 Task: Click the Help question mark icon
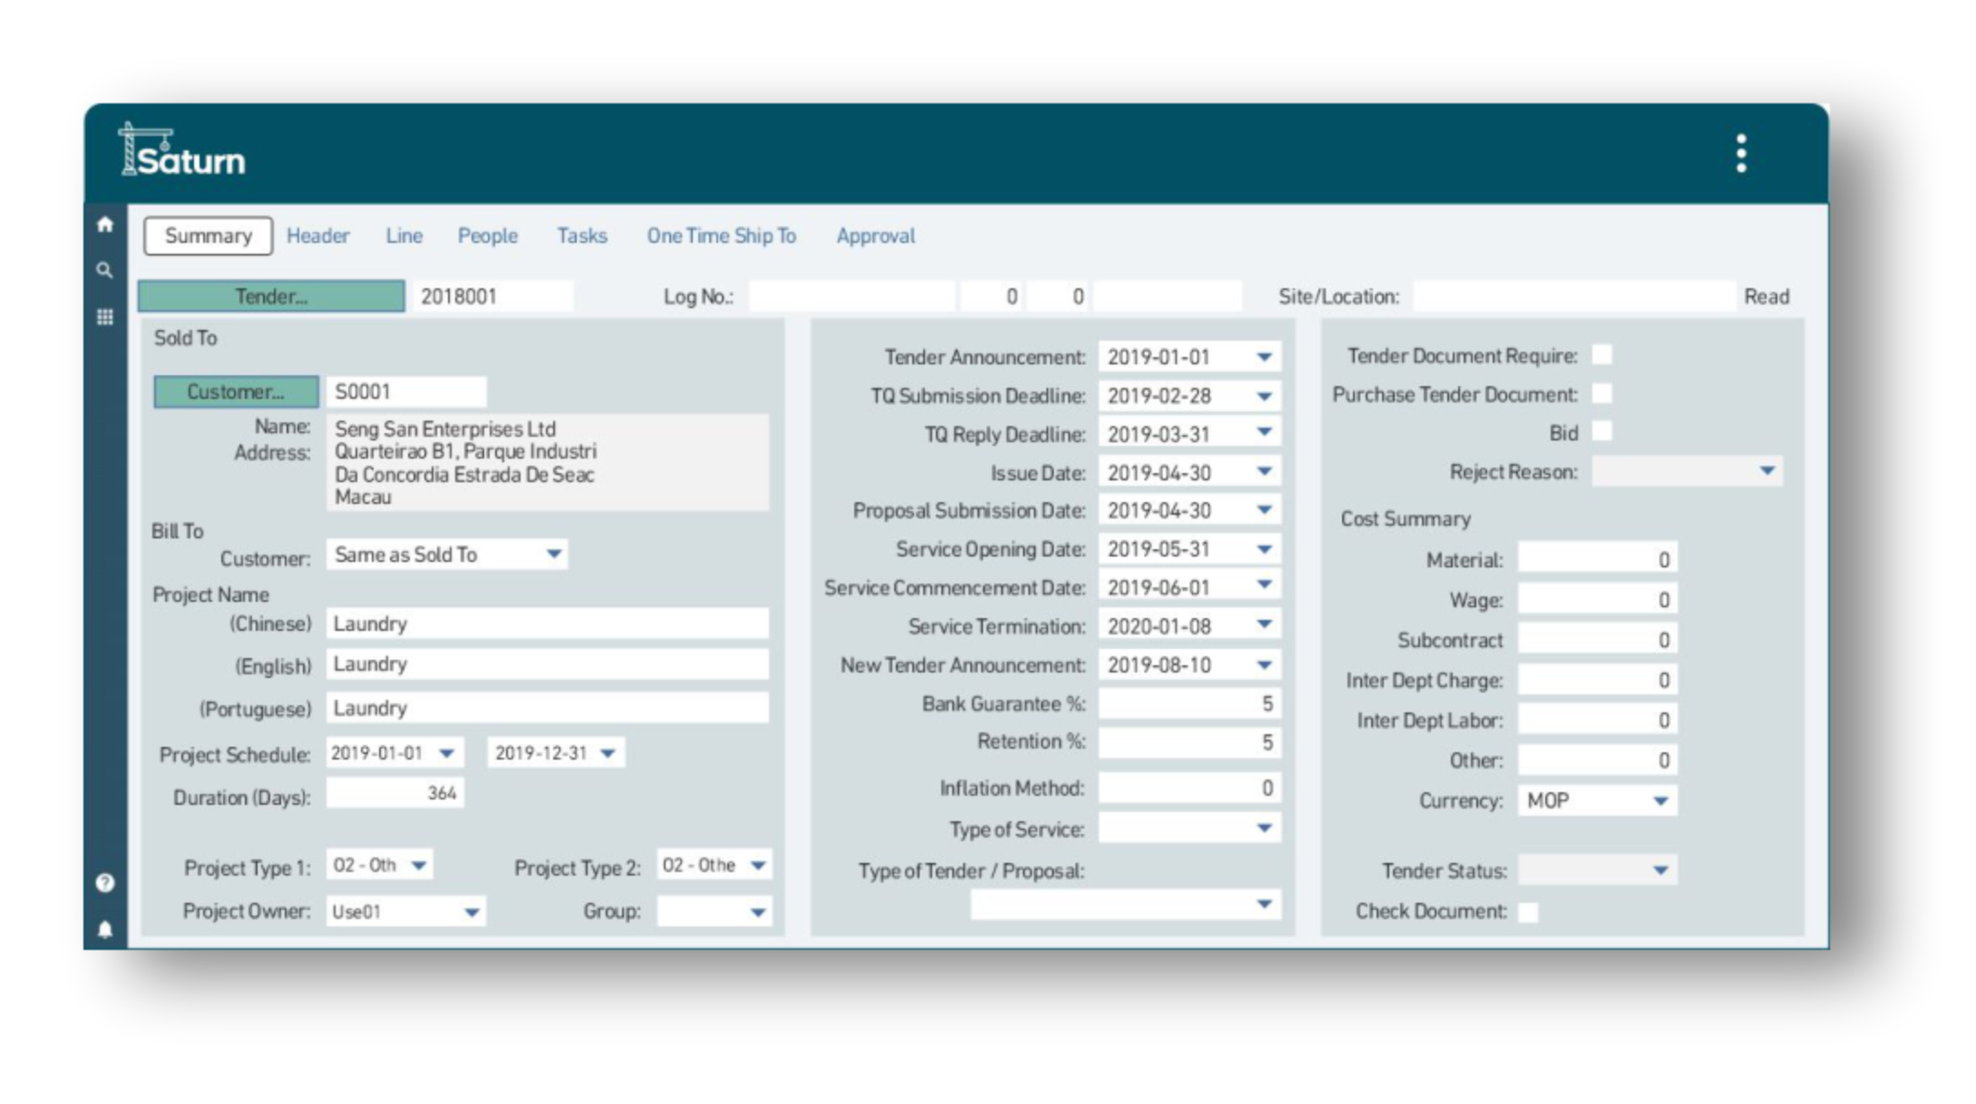click(105, 883)
